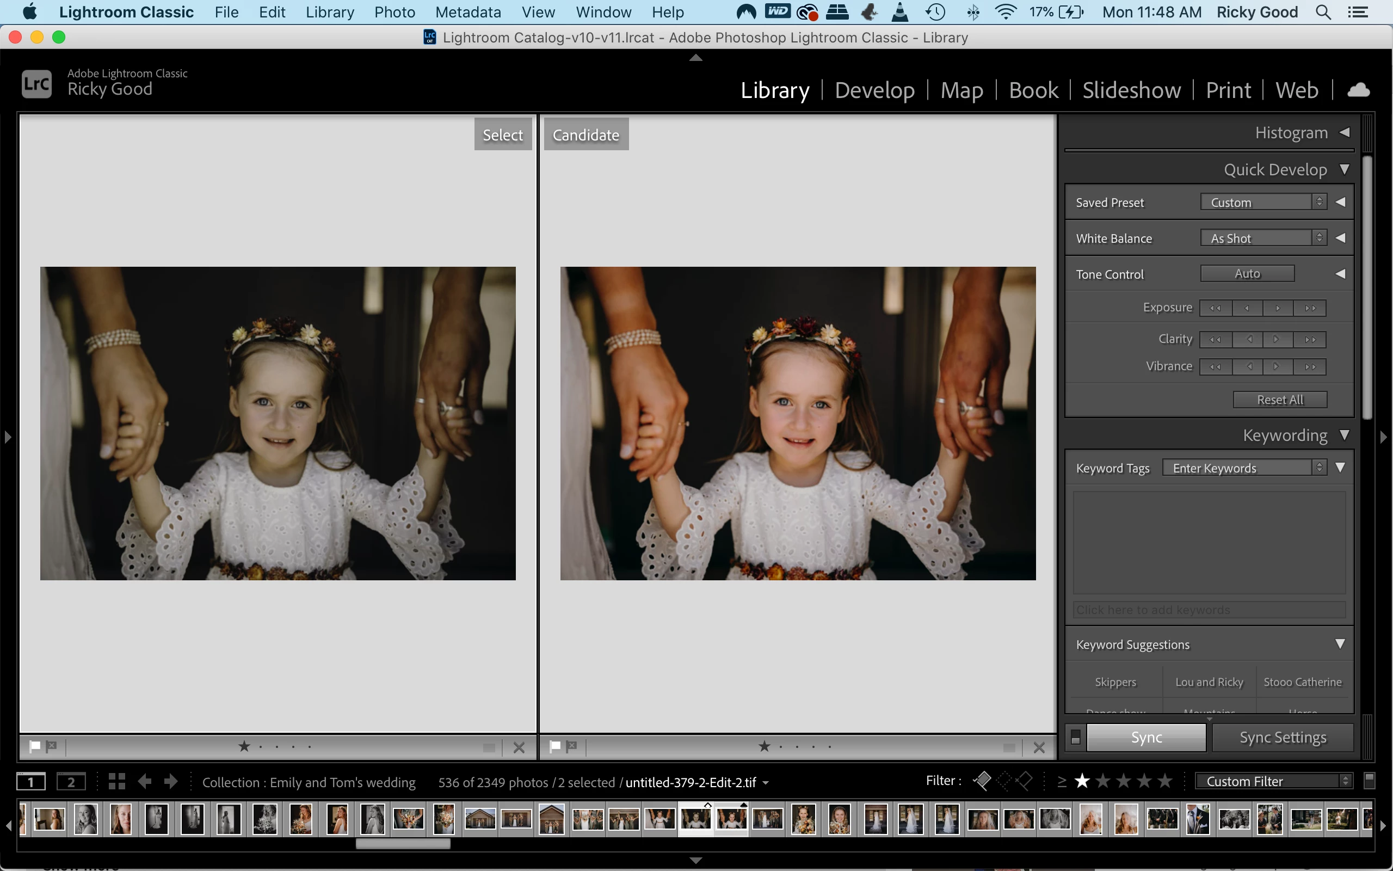Expand the Histogram panel
Screen dimensions: 1393x871
1345,132
